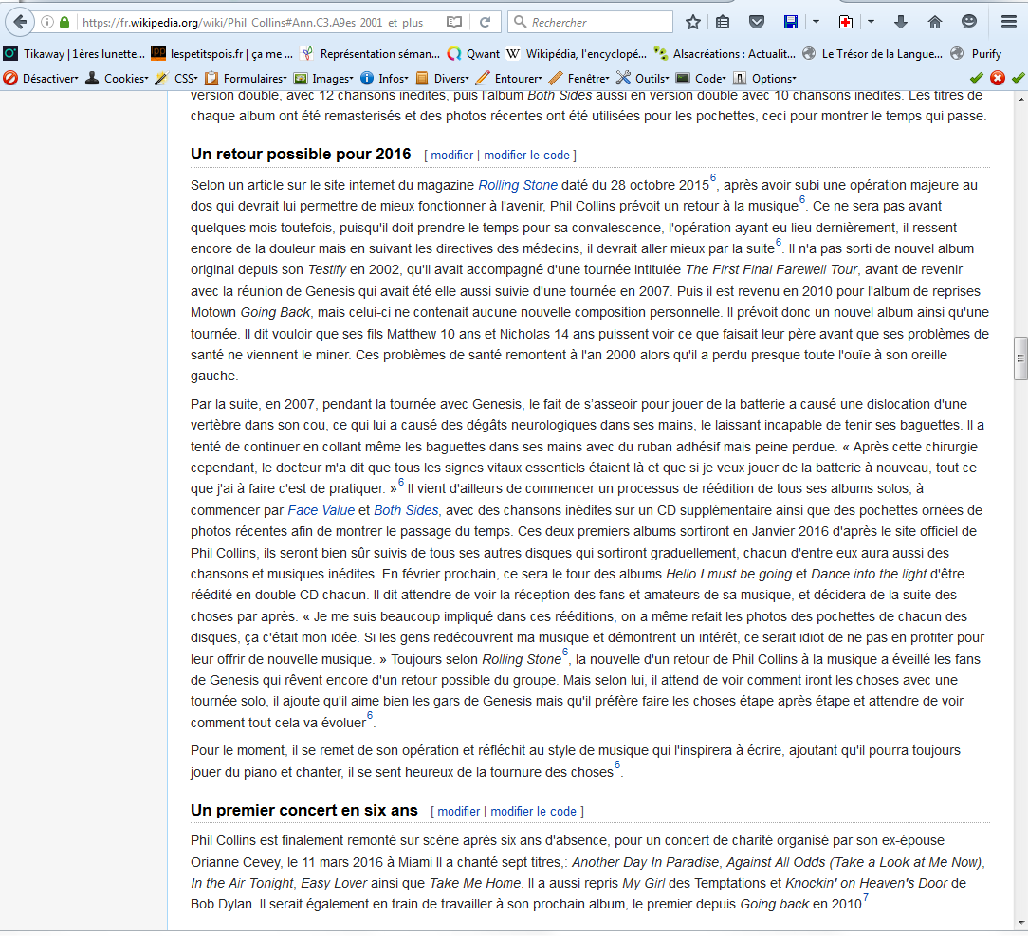Expand the dropdown arrow beside the red cross icon

click(x=871, y=22)
